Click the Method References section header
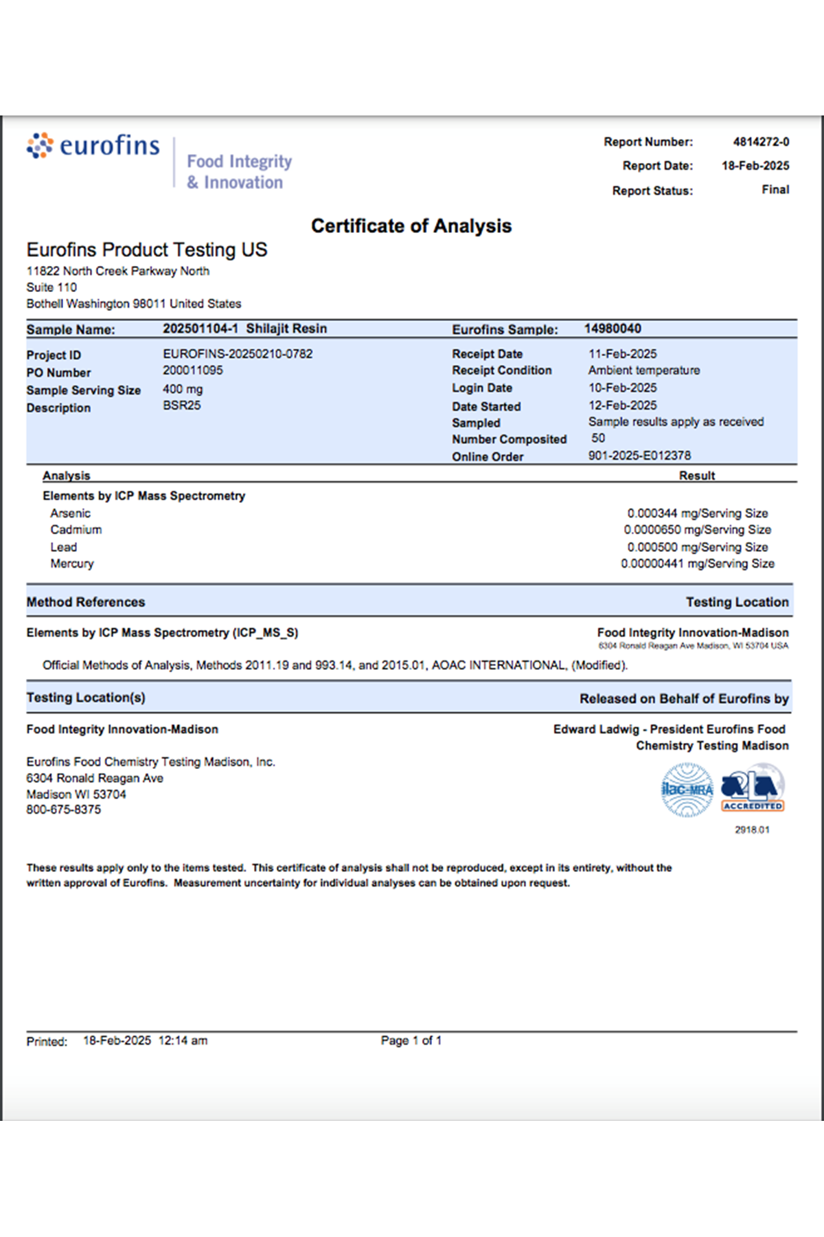824x1237 pixels. click(86, 602)
